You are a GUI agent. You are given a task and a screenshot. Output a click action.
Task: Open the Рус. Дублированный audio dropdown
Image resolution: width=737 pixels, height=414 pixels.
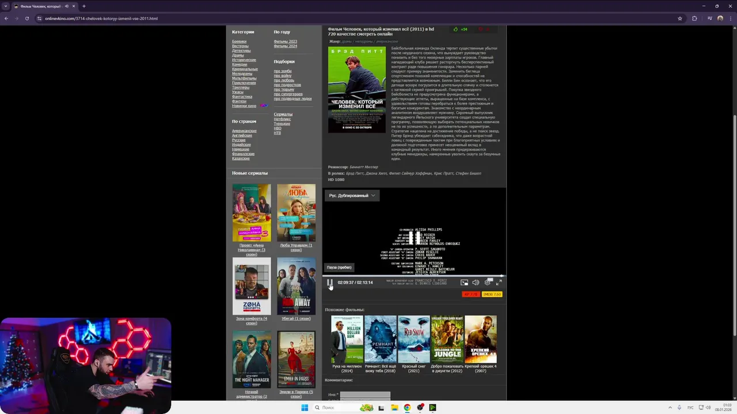pos(352,195)
